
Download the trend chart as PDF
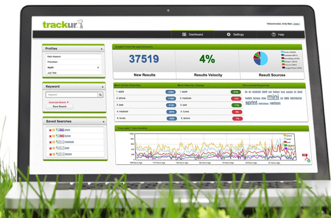306,158
